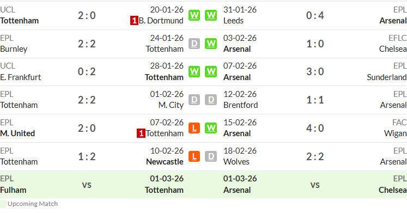407x213 pixels.
Task: Click the Upcoming Match legend color swatch
Action: click(x=3, y=204)
